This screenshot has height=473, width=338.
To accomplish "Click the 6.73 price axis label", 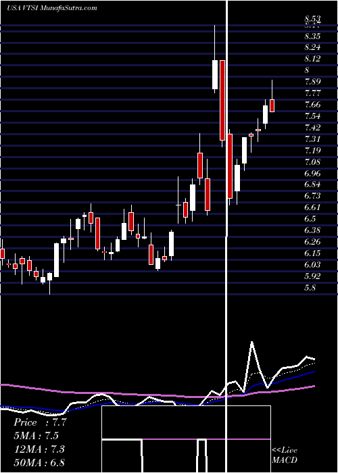I will click(x=312, y=196).
